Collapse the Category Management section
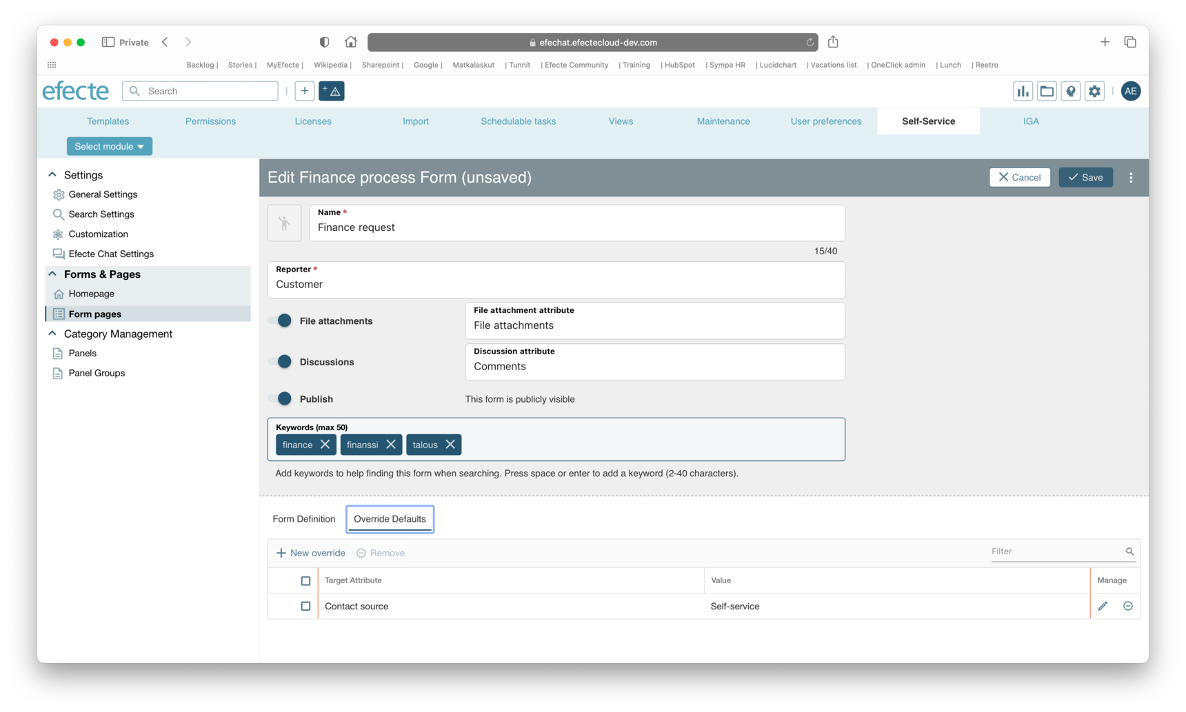The image size is (1186, 712). point(52,334)
